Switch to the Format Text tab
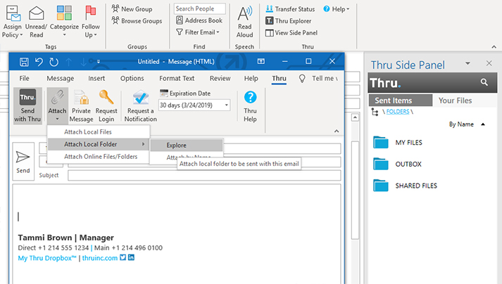 [177, 78]
